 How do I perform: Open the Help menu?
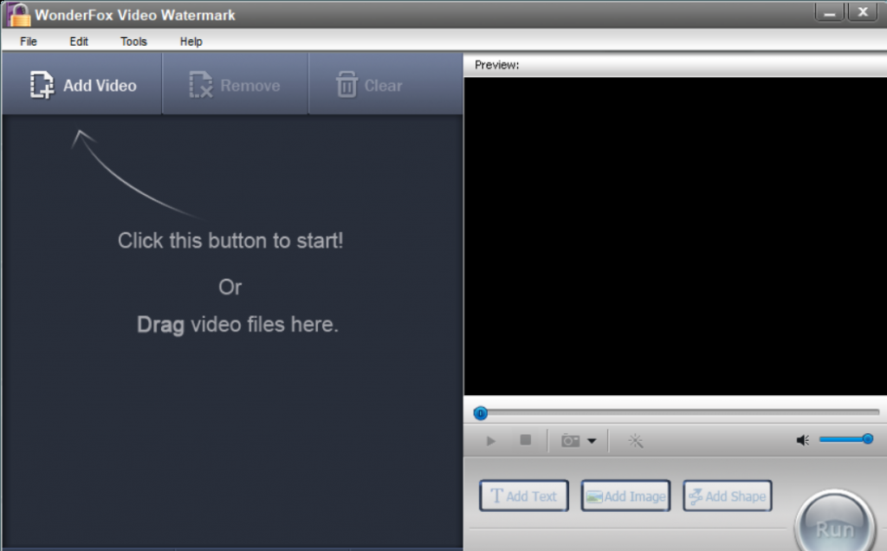[x=191, y=42]
